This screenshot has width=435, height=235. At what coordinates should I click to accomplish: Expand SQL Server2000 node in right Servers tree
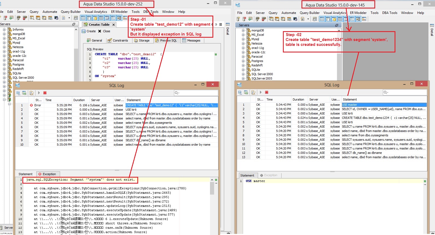pos(243,74)
